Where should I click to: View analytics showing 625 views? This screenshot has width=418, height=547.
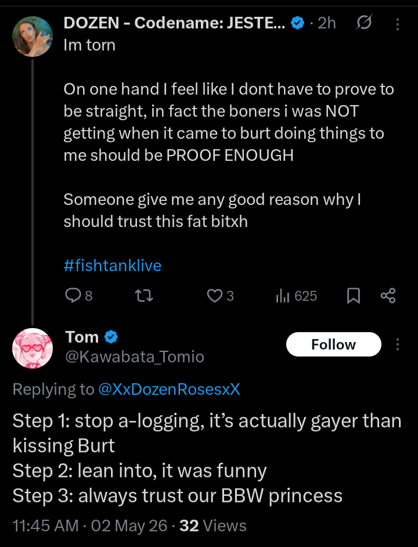click(296, 296)
